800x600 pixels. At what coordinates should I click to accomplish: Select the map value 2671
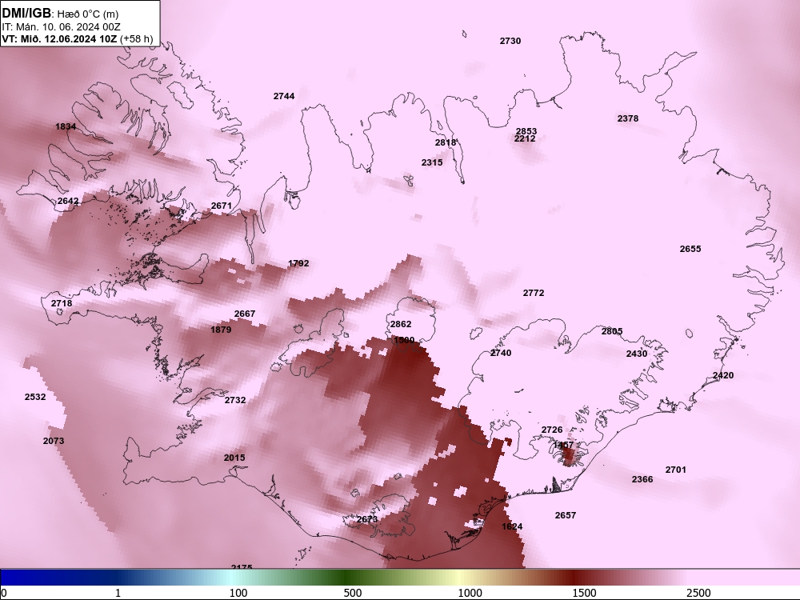tap(222, 206)
